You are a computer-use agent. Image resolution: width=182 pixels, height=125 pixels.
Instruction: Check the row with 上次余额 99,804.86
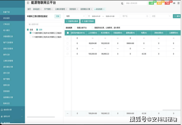coord(67,43)
